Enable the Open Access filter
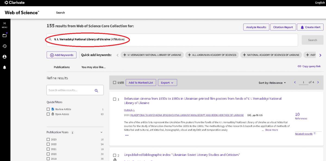326x161 pixels. pos(48,114)
